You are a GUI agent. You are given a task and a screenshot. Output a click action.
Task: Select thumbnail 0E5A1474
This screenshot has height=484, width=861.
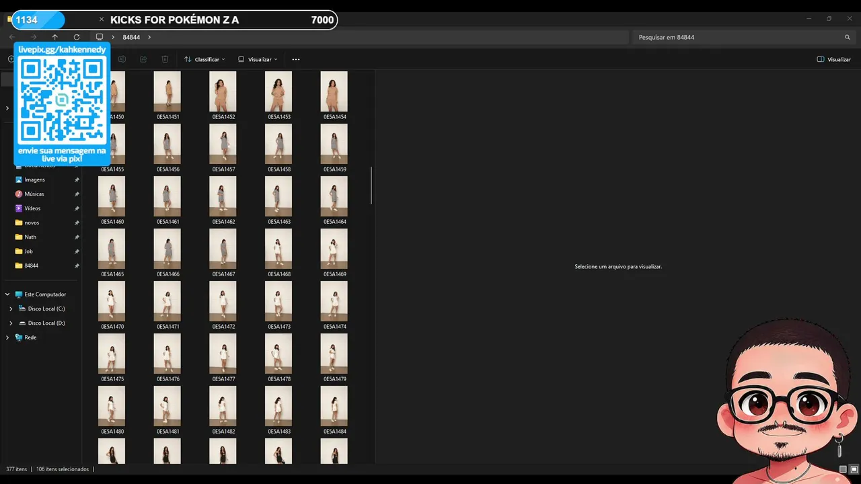[x=334, y=301]
